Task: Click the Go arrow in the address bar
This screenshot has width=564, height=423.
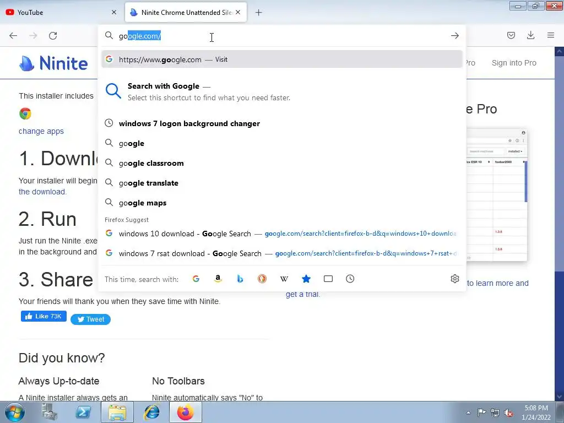Action: pyautogui.click(x=454, y=36)
